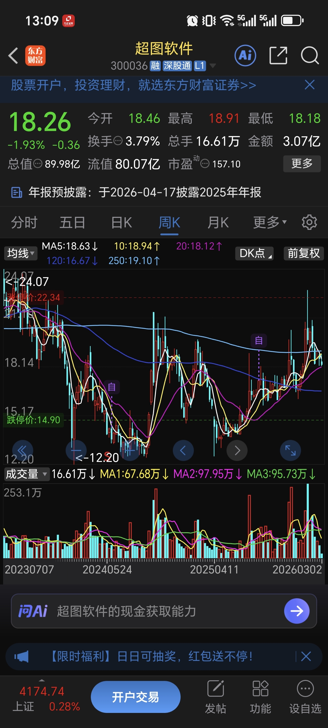
Task: Open the Ai assistant icon
Action: click(x=245, y=55)
